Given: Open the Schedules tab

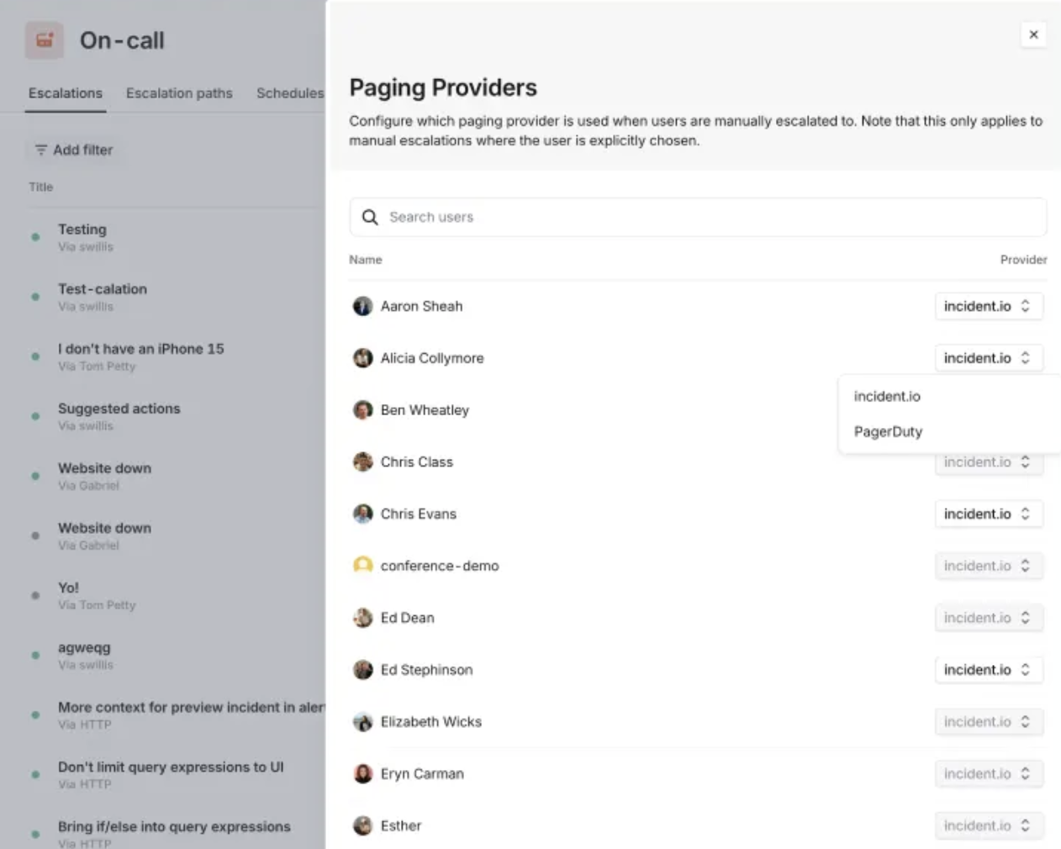Looking at the screenshot, I should pyautogui.click(x=289, y=93).
